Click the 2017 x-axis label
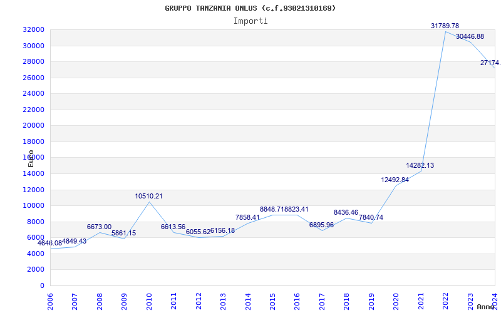The height and width of the screenshot is (313, 501). (x=322, y=301)
